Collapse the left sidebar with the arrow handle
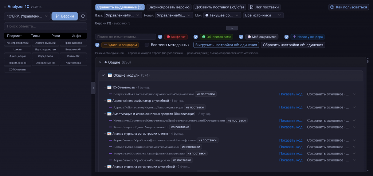Image resolution: width=373 pixels, height=176 pixels. pyautogui.click(x=93, y=88)
